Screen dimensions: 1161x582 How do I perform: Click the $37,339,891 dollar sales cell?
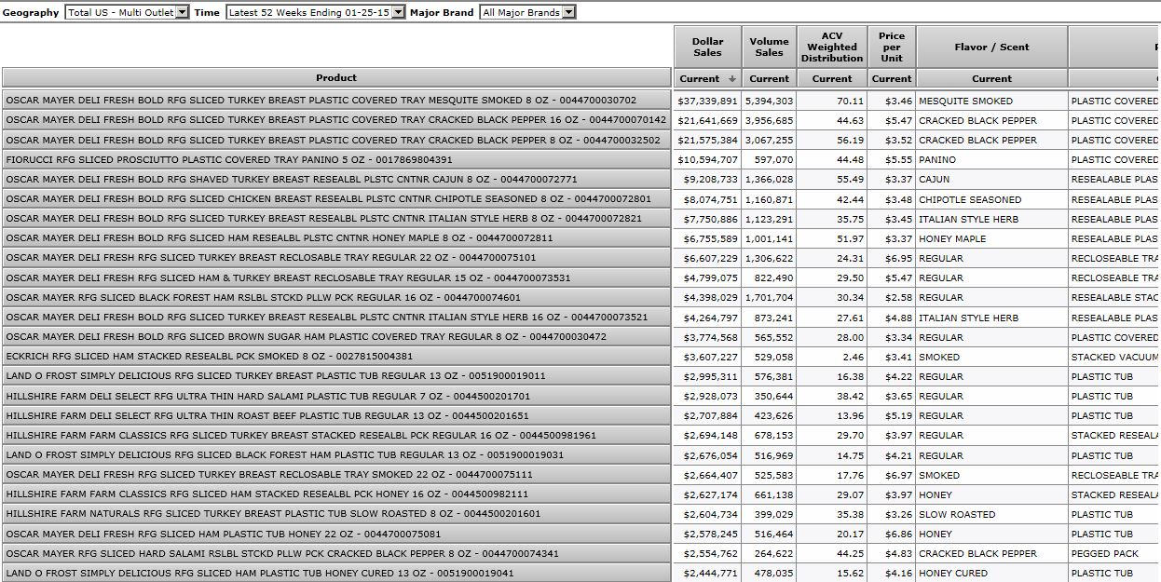(x=707, y=101)
